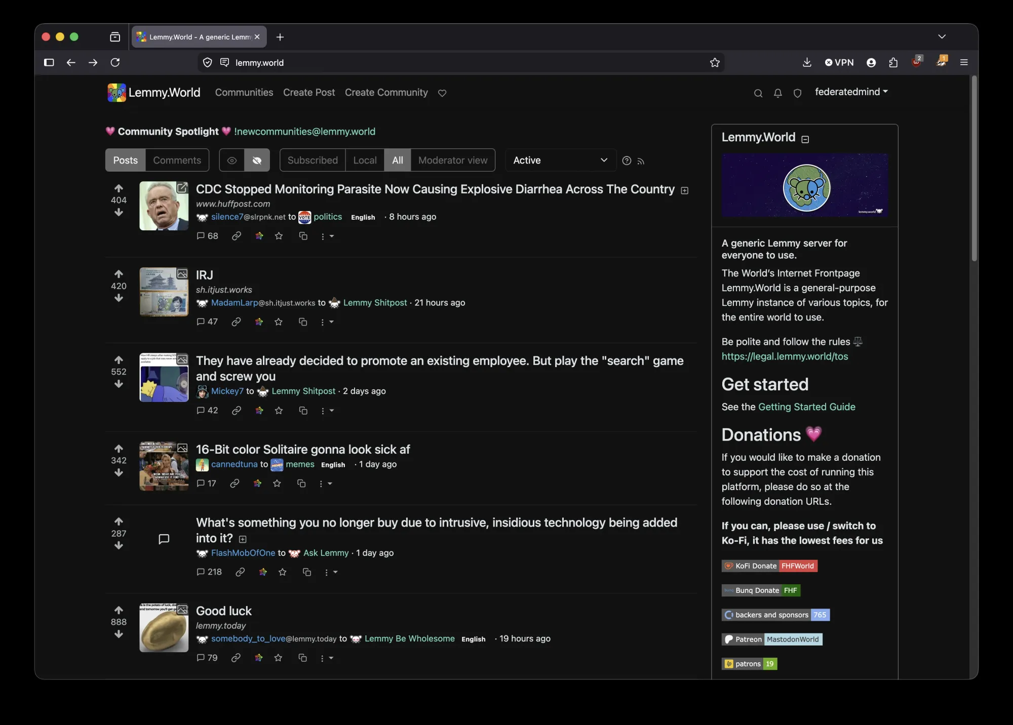This screenshot has width=1013, height=725.
Task: Toggle the browser sidebar panel icon
Action: [49, 62]
